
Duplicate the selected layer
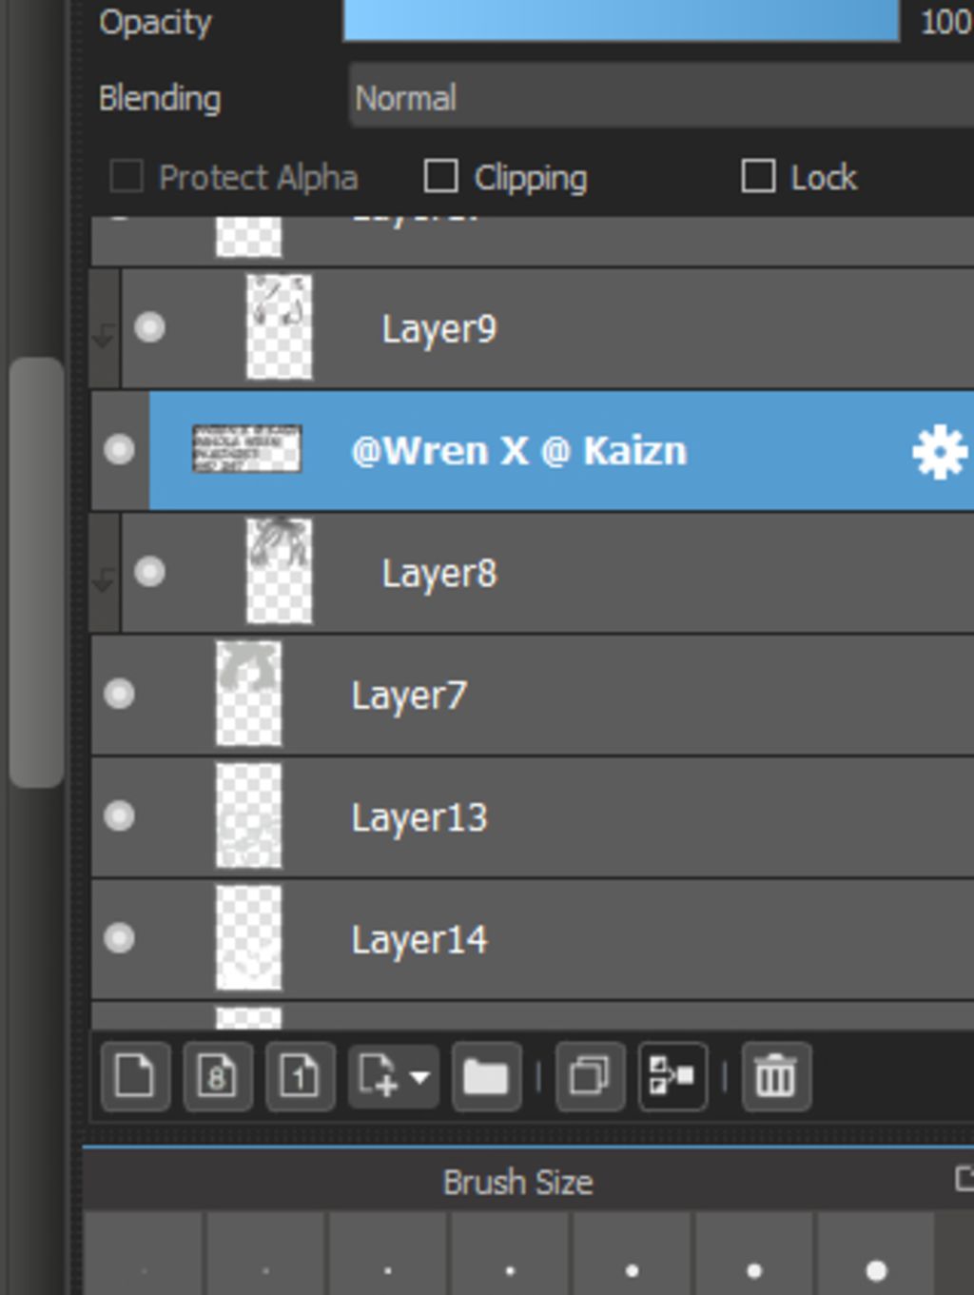click(590, 1076)
